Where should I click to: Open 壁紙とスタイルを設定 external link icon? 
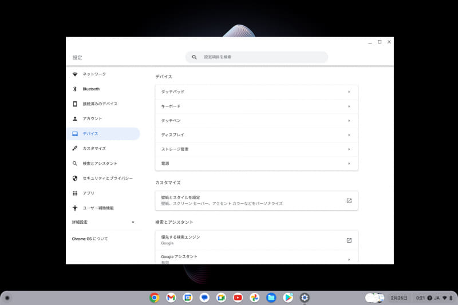click(349, 200)
